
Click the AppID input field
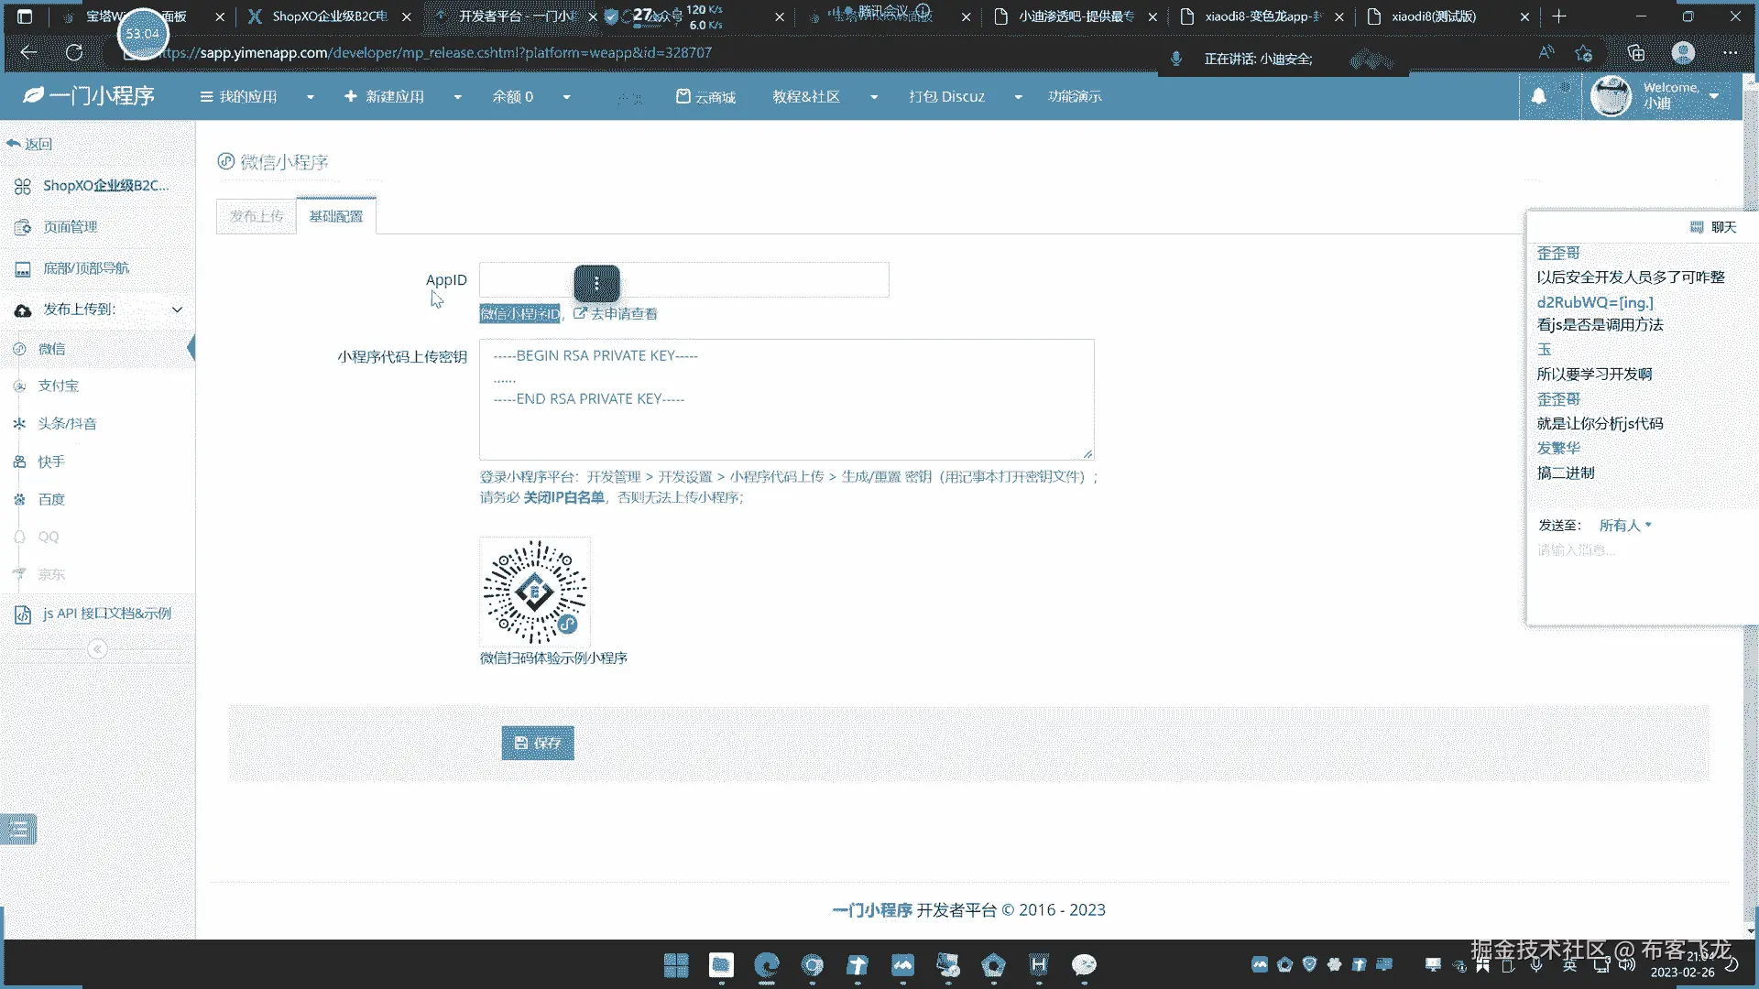point(751,280)
